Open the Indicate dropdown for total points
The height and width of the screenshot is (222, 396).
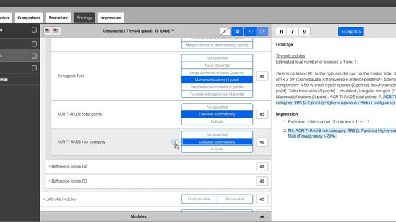(217, 121)
